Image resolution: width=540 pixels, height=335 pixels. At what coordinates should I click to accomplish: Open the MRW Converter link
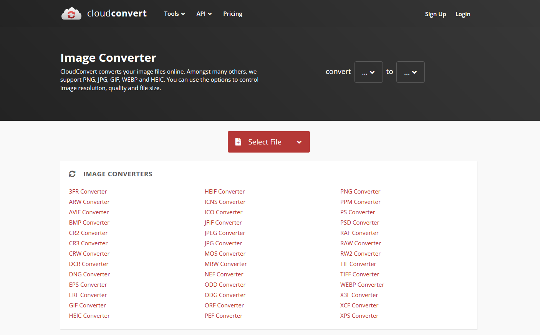pyautogui.click(x=226, y=264)
